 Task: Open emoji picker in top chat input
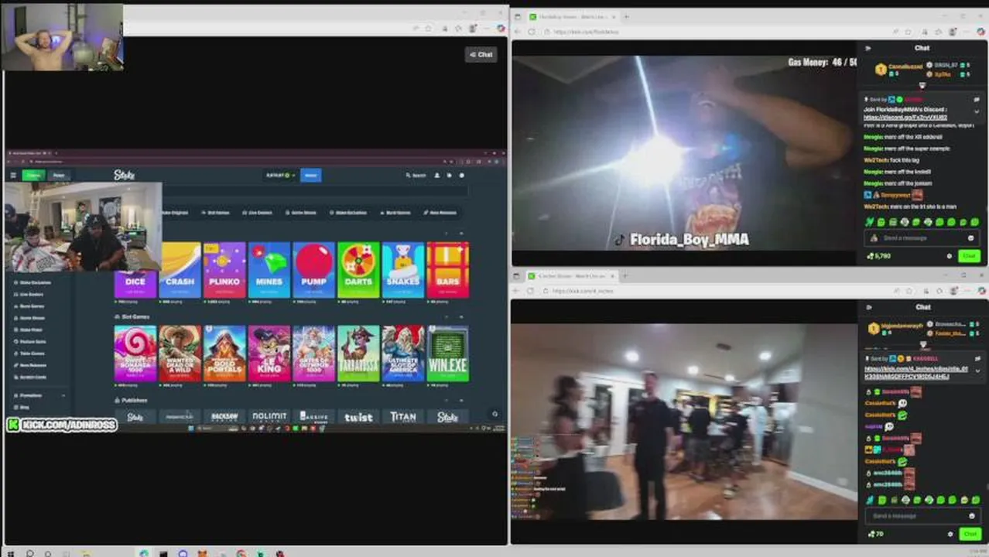(x=971, y=238)
